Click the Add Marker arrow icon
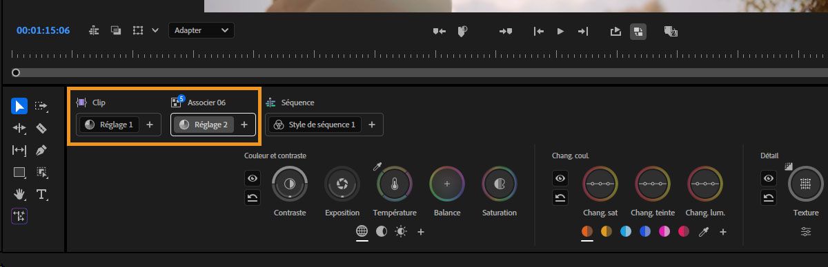The width and height of the screenshot is (828, 267). (506, 31)
